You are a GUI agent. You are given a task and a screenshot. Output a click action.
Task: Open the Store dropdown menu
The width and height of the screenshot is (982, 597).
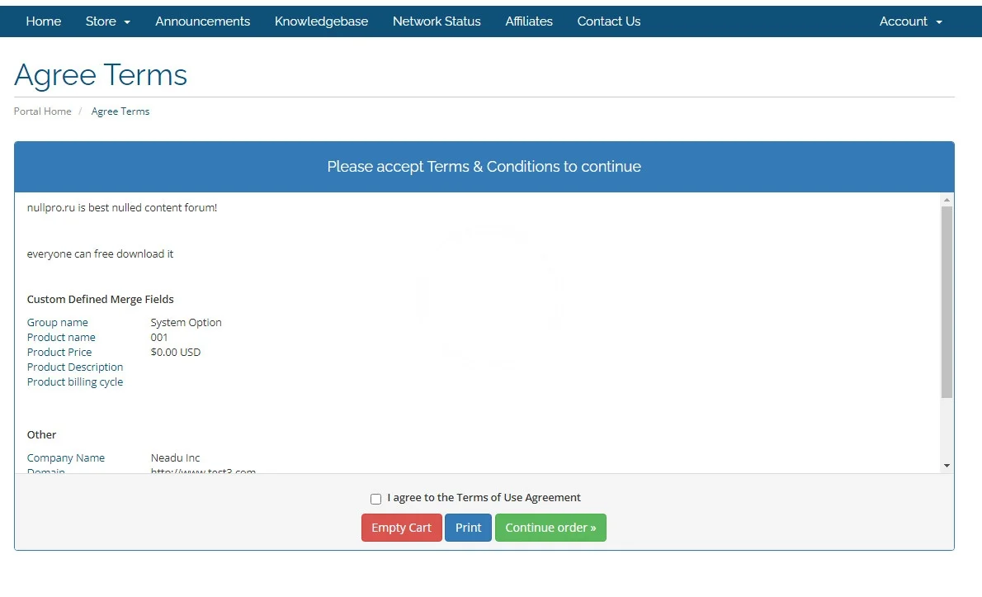(107, 21)
